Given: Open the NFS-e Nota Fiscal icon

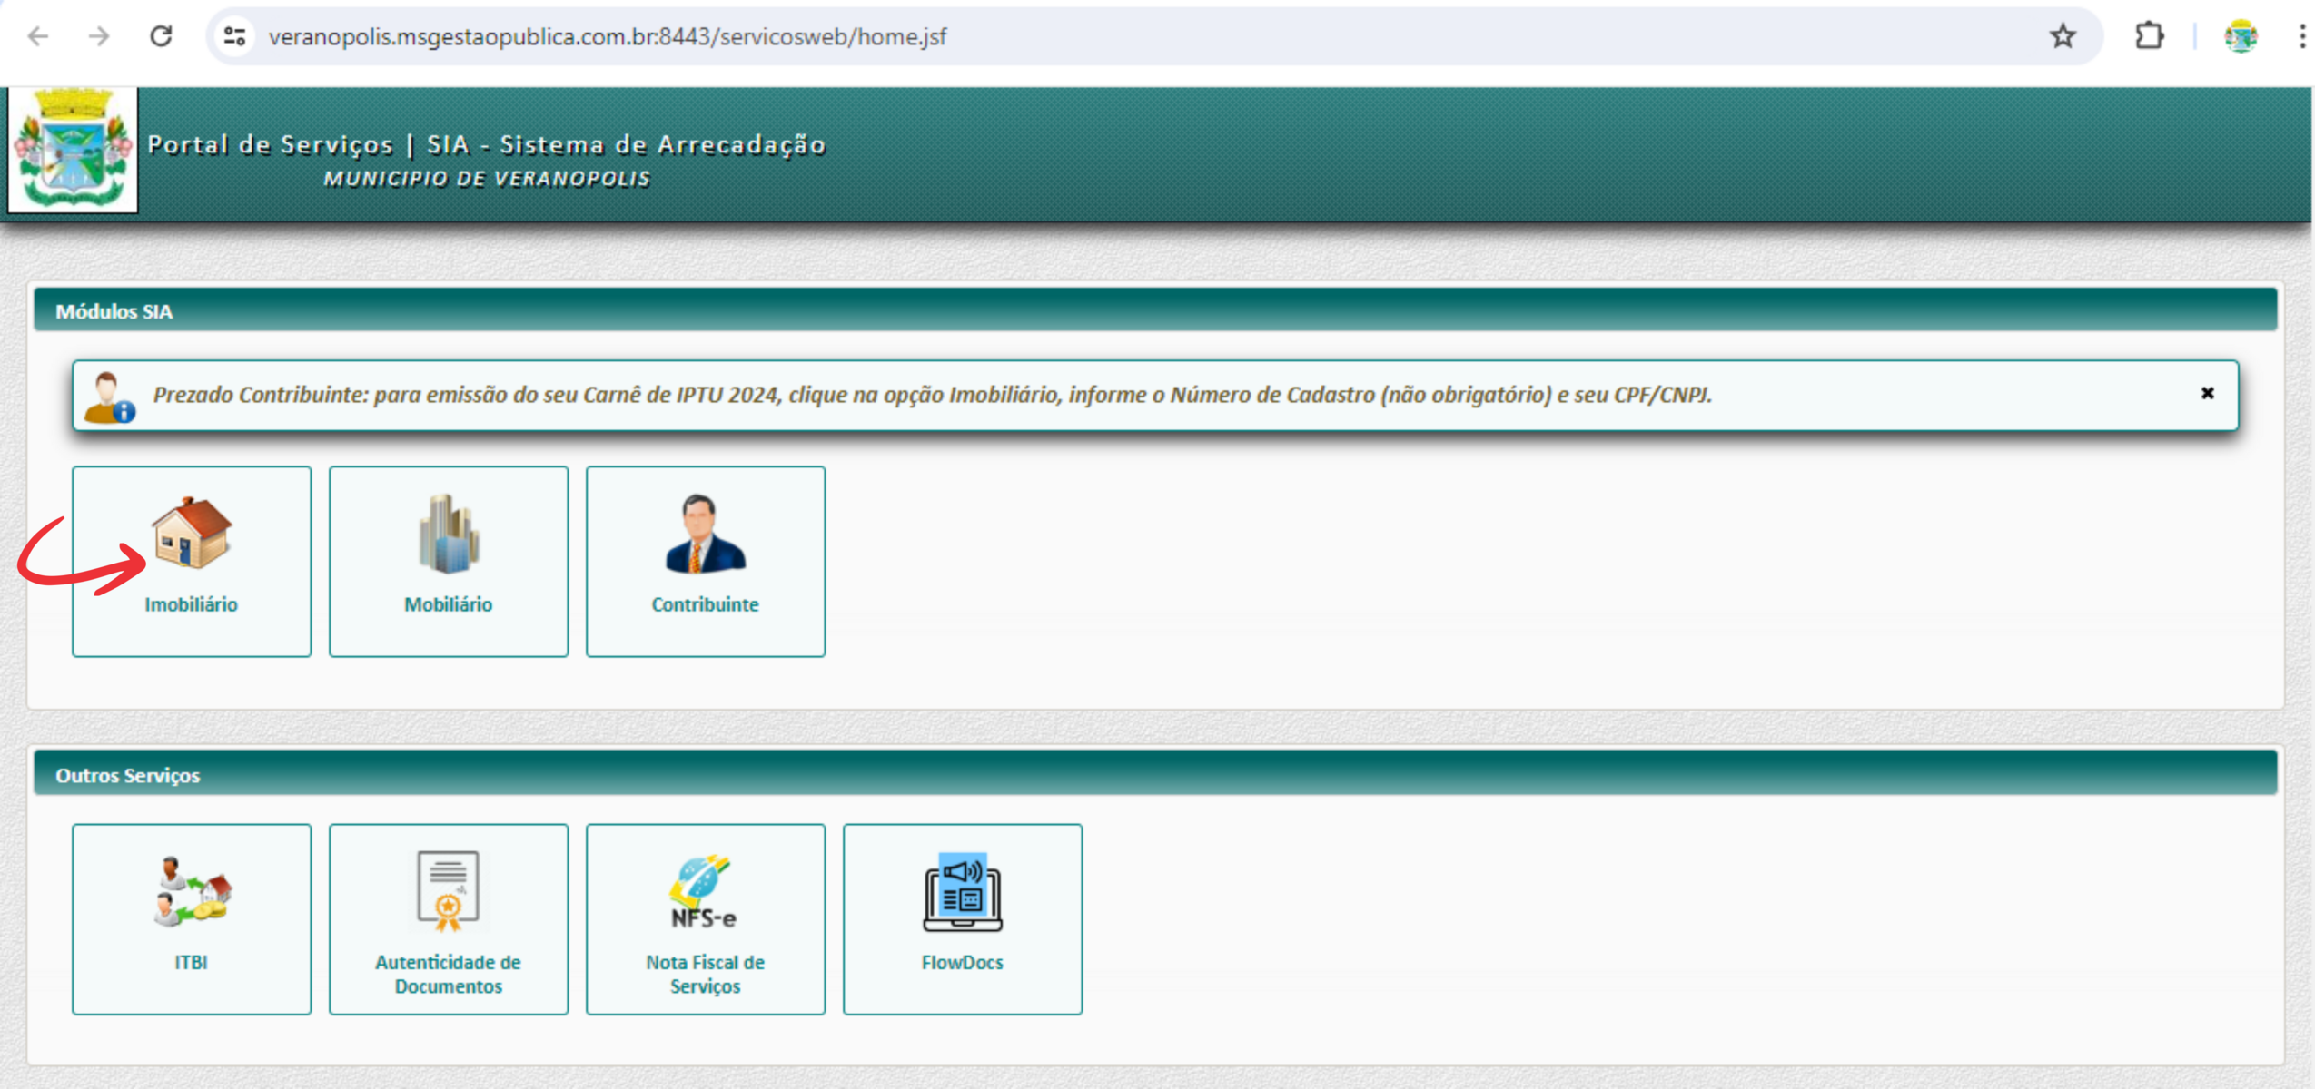Looking at the screenshot, I should coord(705,891).
